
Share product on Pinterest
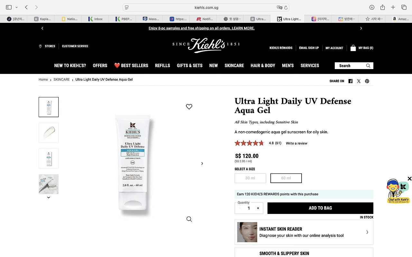(x=367, y=81)
